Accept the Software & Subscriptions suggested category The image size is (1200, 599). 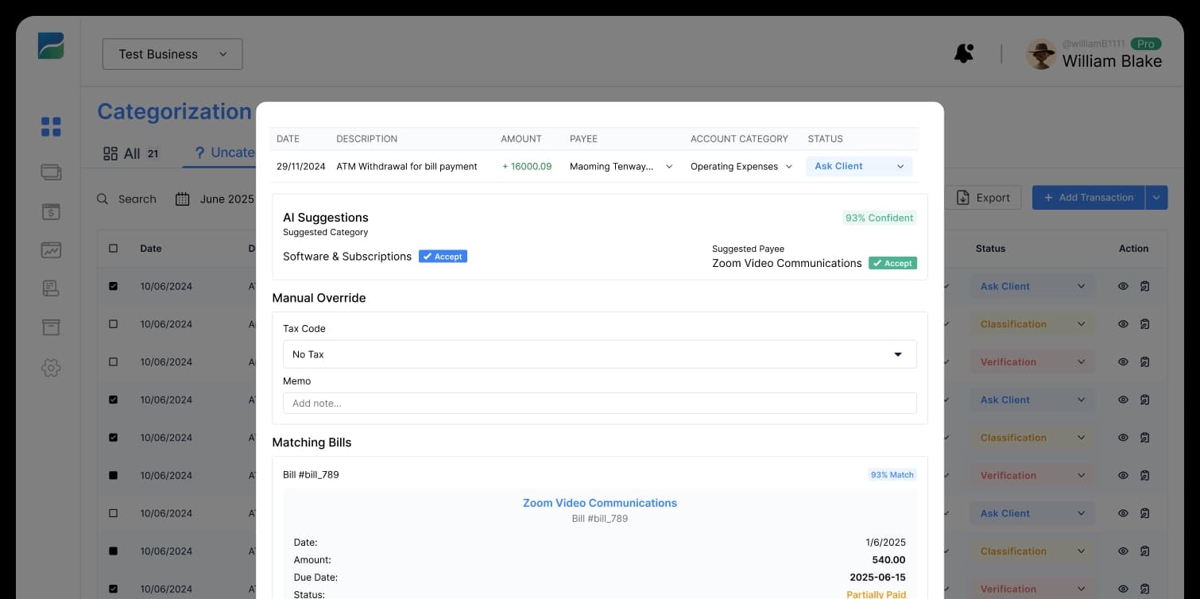click(443, 256)
